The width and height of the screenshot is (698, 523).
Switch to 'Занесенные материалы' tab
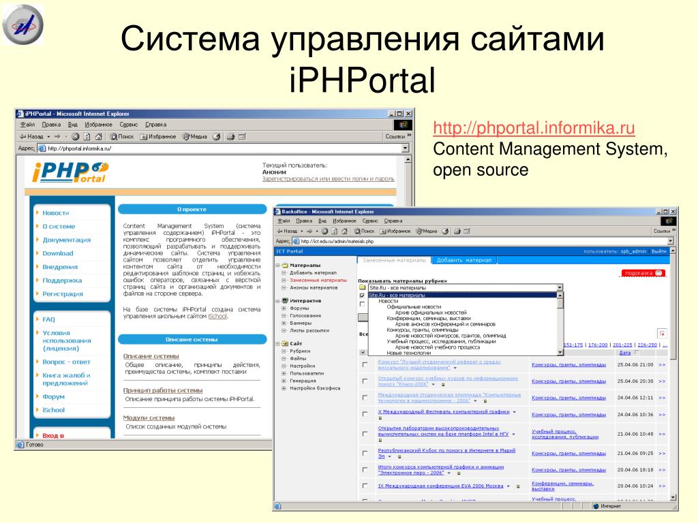pyautogui.click(x=395, y=260)
